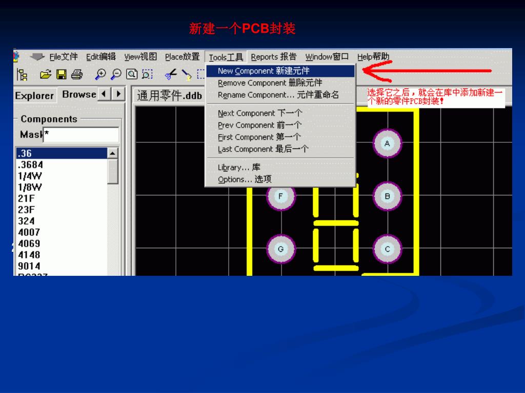Select component 1/4W in list
Screen dimensions: 525x393
click(62, 176)
